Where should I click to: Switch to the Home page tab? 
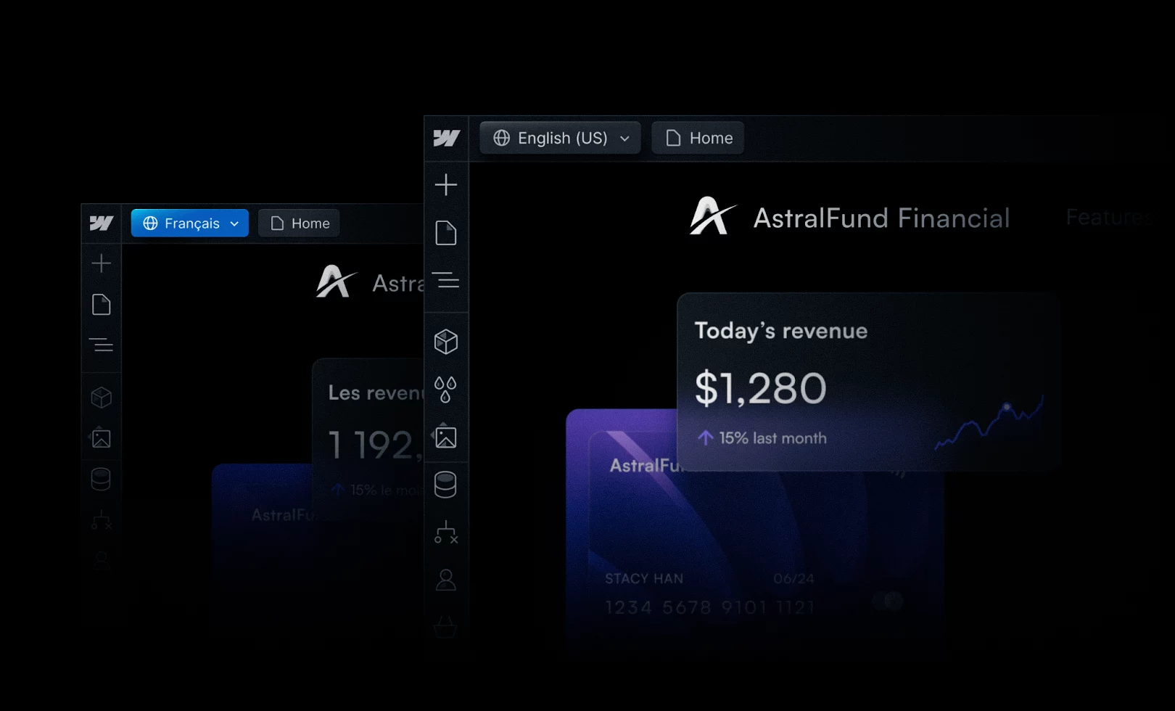point(697,138)
